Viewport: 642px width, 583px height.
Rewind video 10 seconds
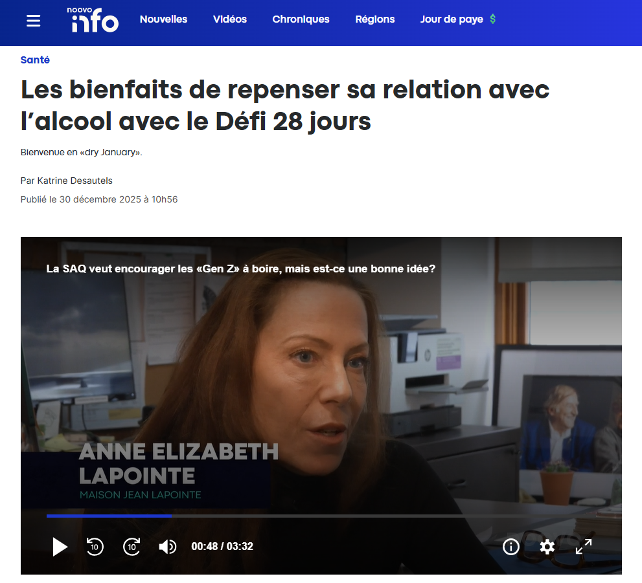point(95,546)
